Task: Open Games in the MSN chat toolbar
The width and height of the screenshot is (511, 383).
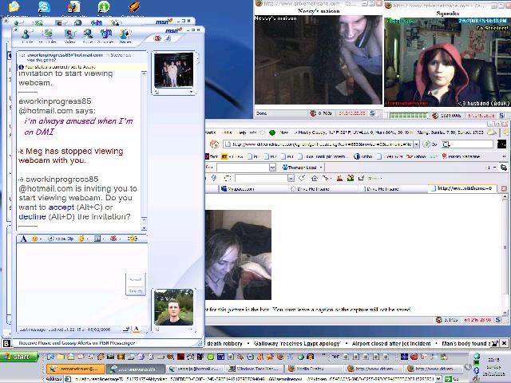Action: (125, 35)
